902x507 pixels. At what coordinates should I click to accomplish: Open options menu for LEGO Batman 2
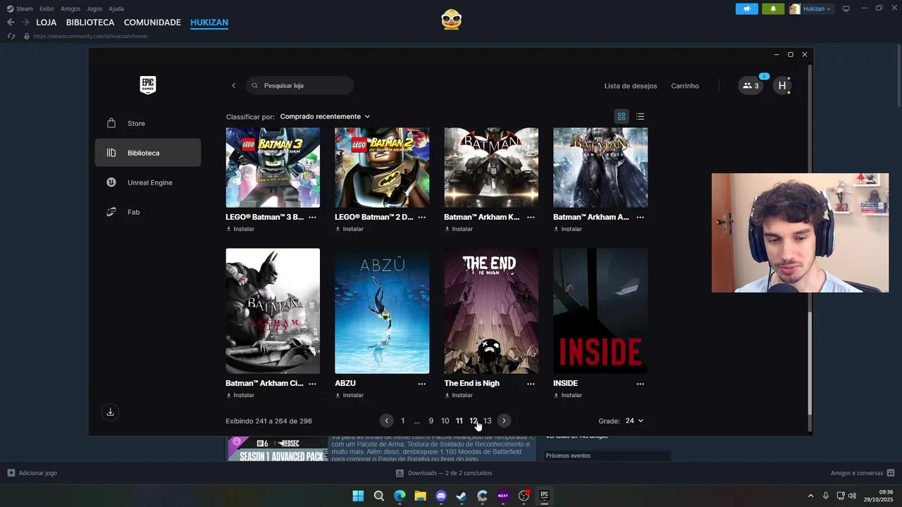tap(421, 217)
